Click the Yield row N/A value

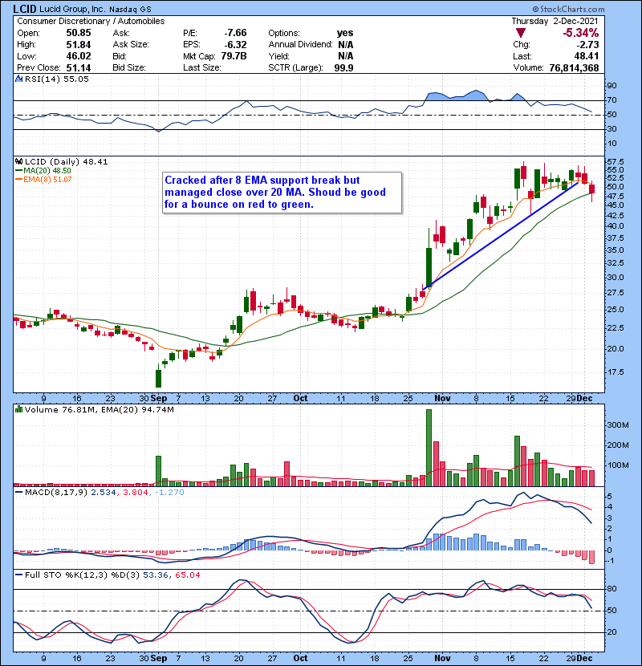point(346,56)
